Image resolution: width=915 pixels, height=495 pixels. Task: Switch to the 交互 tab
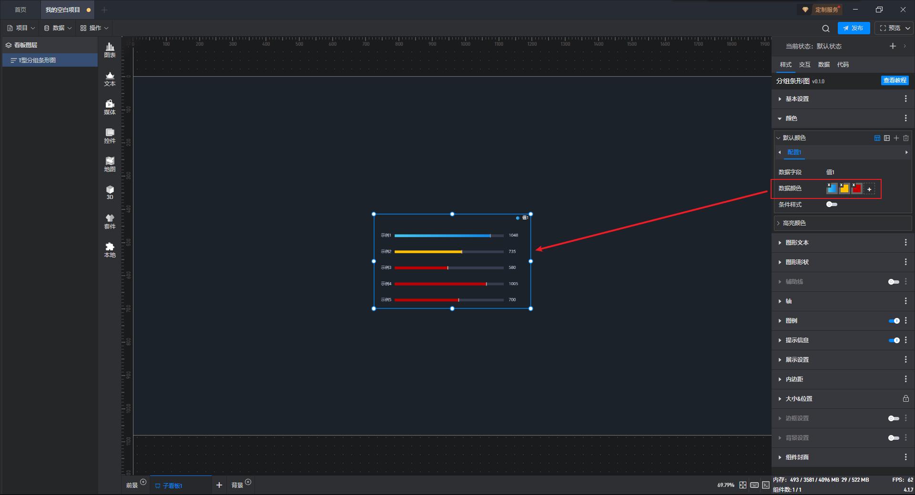click(805, 65)
